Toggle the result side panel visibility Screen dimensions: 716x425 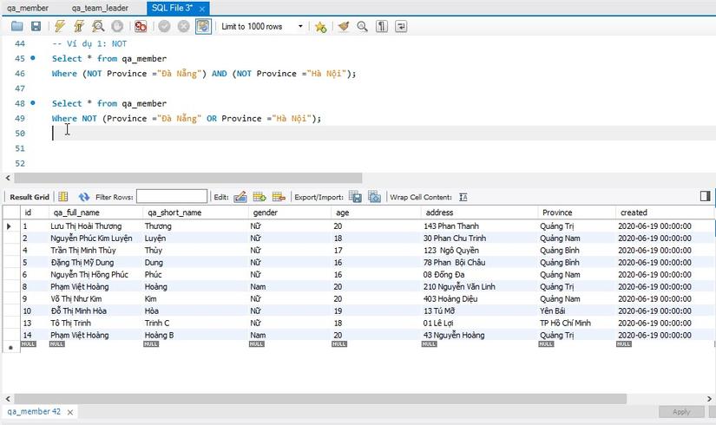pos(705,197)
